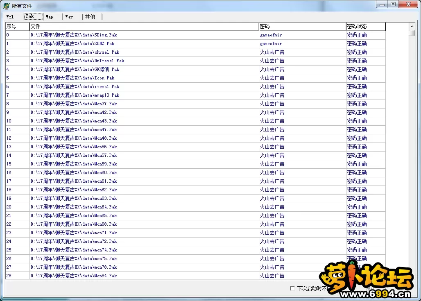Select the mon78.Pak file row
The image size is (421, 301).
coord(195,267)
